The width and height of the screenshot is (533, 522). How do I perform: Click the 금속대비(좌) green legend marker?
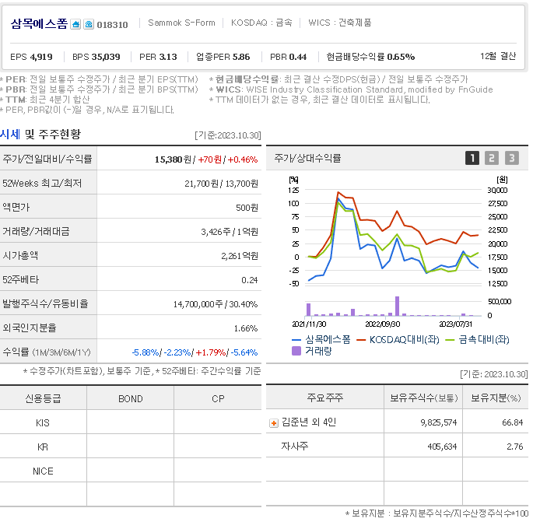coord(450,340)
